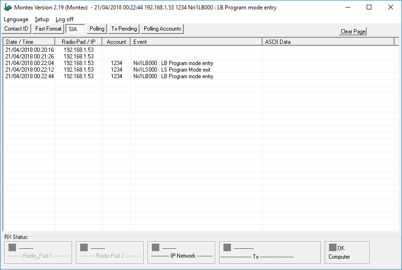The width and height of the screenshot is (402, 270).
Task: Select the Log off menu item
Action: (64, 19)
